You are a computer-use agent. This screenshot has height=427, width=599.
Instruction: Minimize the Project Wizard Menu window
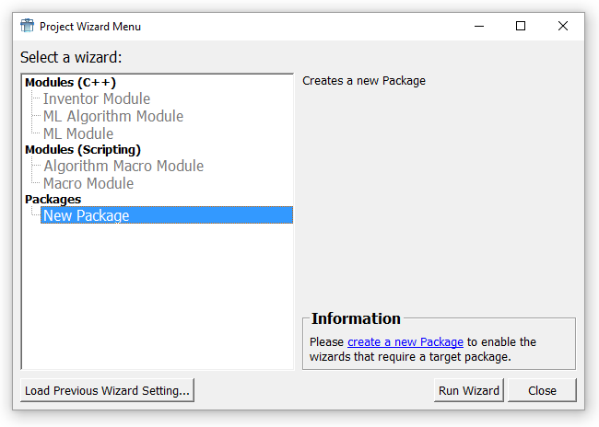coord(478,27)
